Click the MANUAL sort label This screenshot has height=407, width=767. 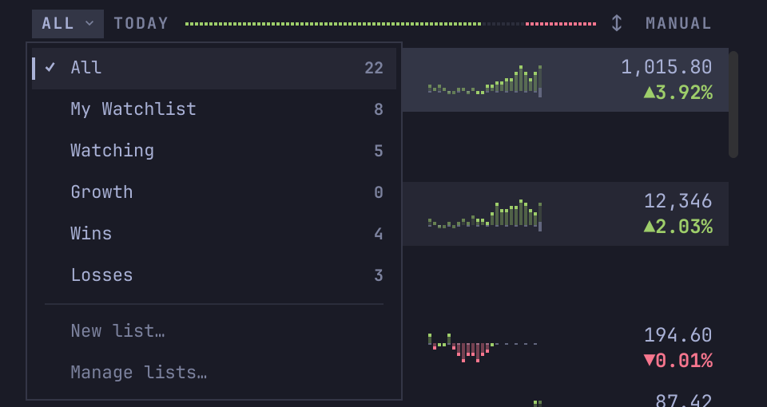click(678, 23)
